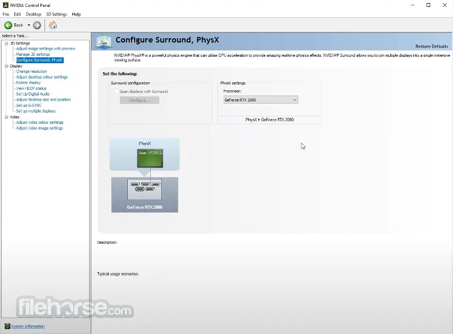This screenshot has height=334, width=453.
Task: Select the Acer XF250Q monitor thumbnail
Action: tap(150, 158)
